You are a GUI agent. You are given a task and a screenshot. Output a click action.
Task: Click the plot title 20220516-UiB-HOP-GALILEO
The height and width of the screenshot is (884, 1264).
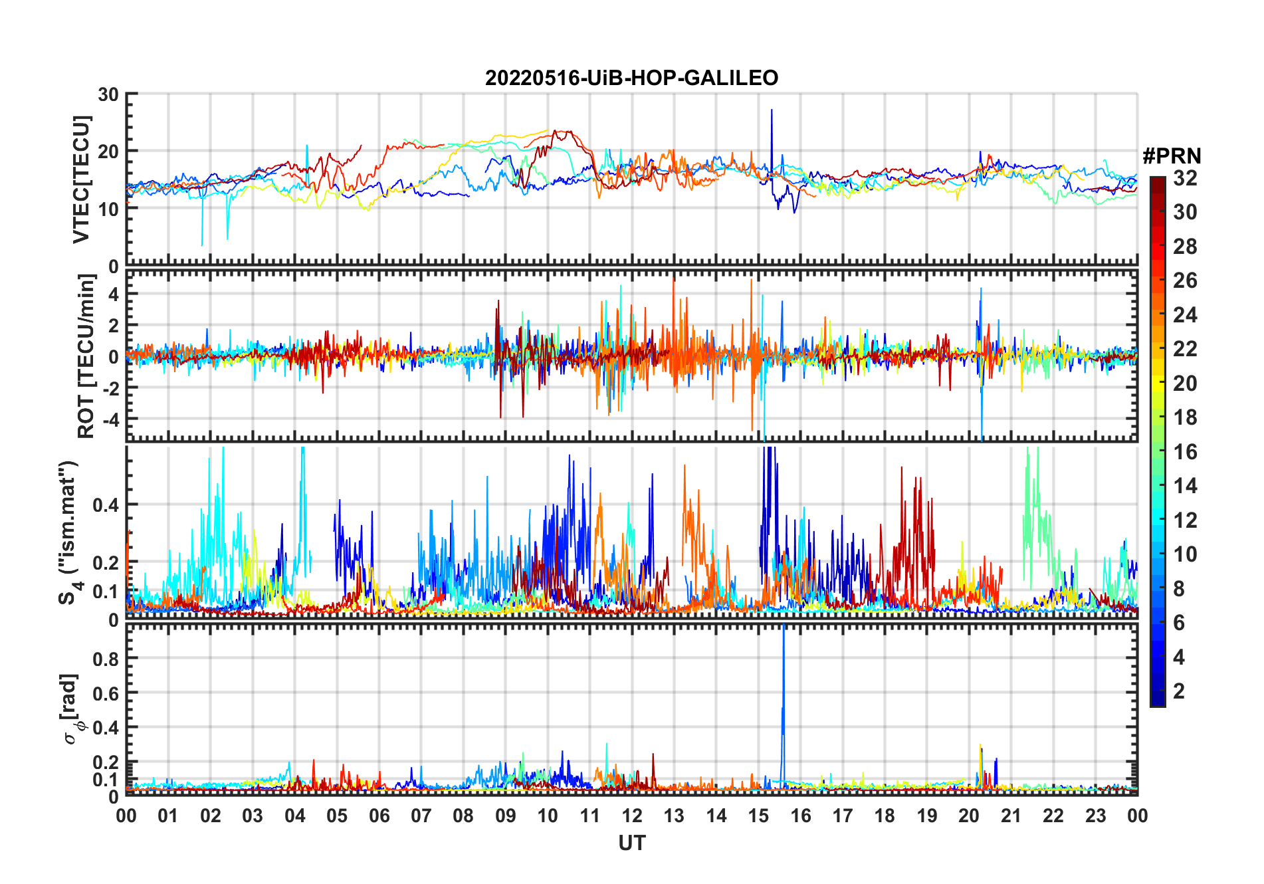coord(631,78)
